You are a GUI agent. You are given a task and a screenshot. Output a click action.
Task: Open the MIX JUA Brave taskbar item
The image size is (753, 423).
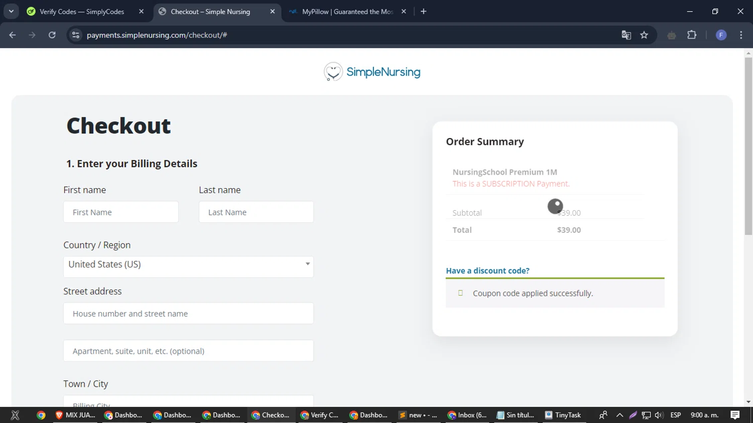(75, 415)
